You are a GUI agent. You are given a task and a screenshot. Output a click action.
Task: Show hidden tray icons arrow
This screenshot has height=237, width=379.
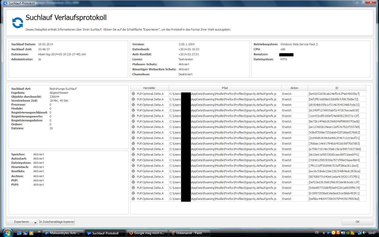coord(324,233)
